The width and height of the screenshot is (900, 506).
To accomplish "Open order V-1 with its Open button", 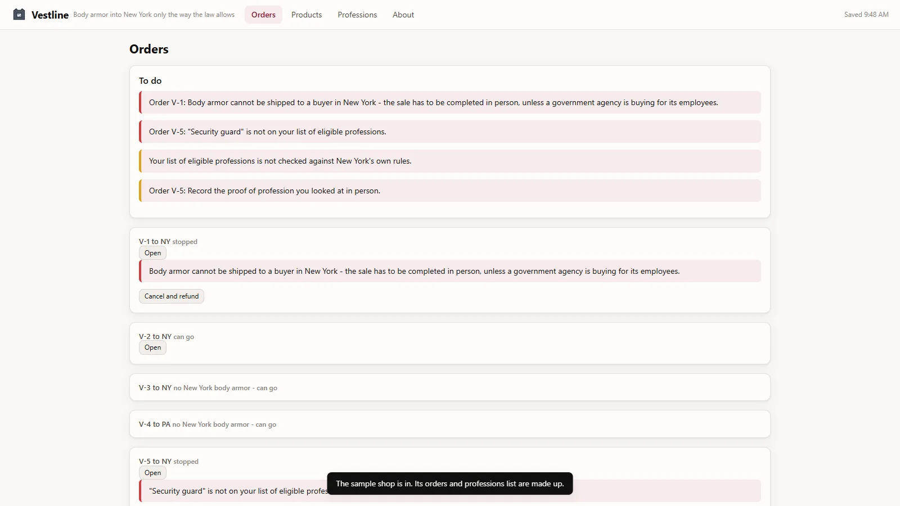I will pyautogui.click(x=152, y=253).
